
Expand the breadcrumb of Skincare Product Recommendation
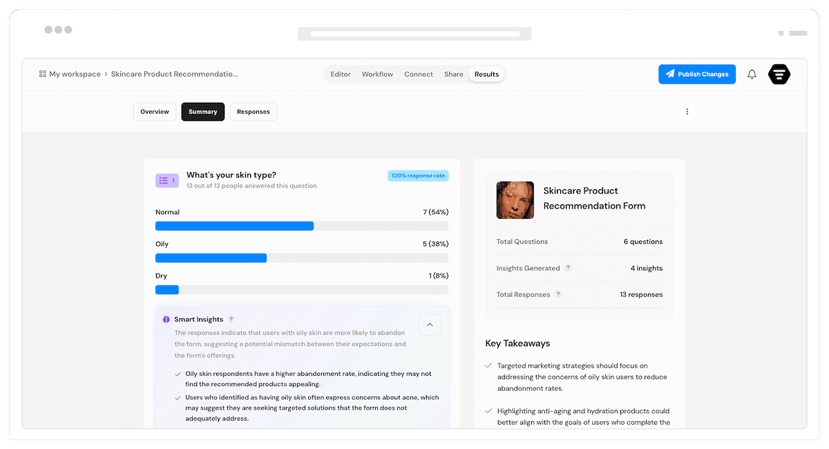click(x=174, y=74)
